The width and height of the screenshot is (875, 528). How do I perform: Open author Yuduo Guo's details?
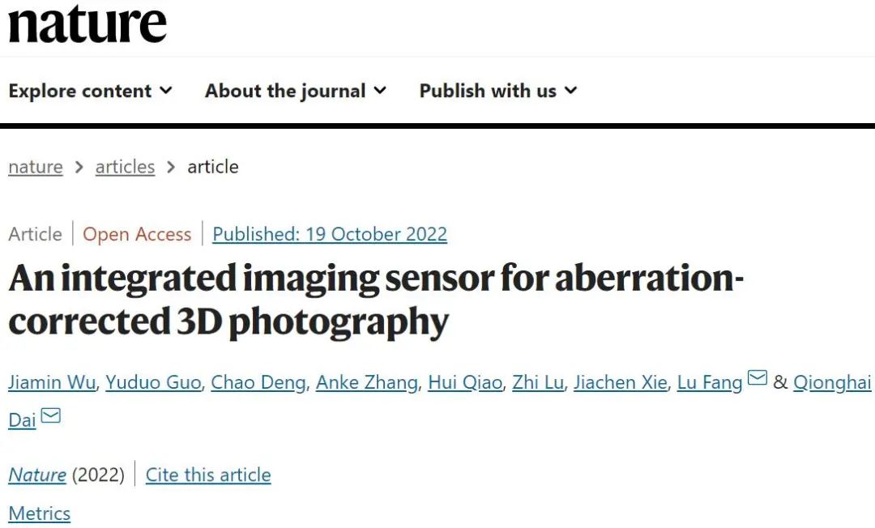coord(153,382)
